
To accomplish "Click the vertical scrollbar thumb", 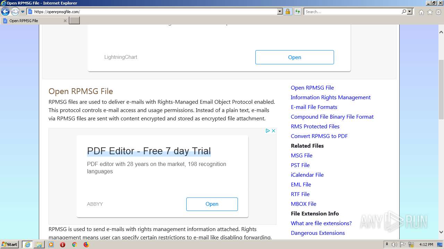I will pos(441,90).
